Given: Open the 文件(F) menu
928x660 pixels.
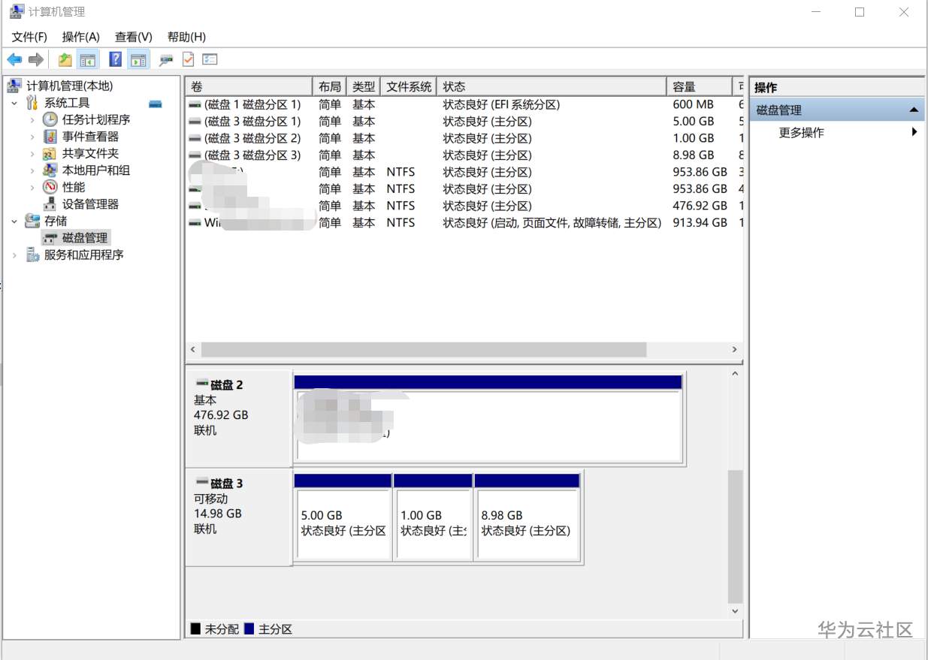Looking at the screenshot, I should click(29, 37).
